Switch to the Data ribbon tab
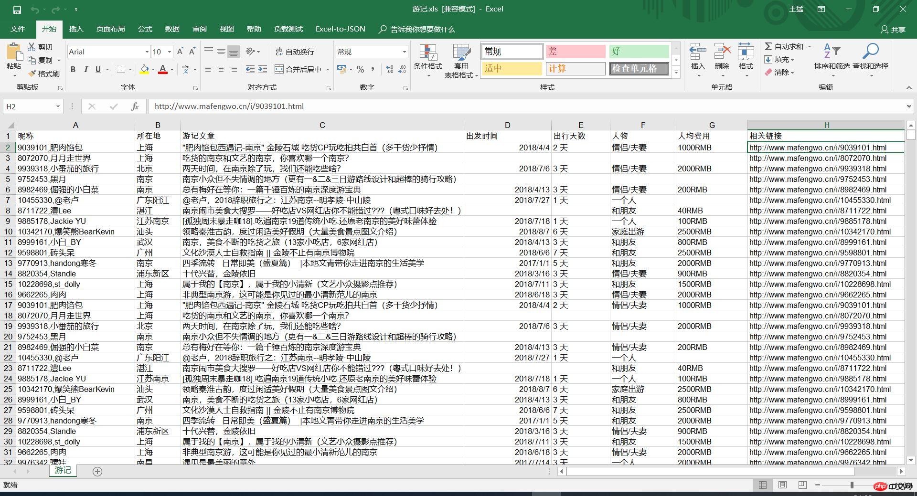Viewport: 917px width, 496px height. [172, 29]
